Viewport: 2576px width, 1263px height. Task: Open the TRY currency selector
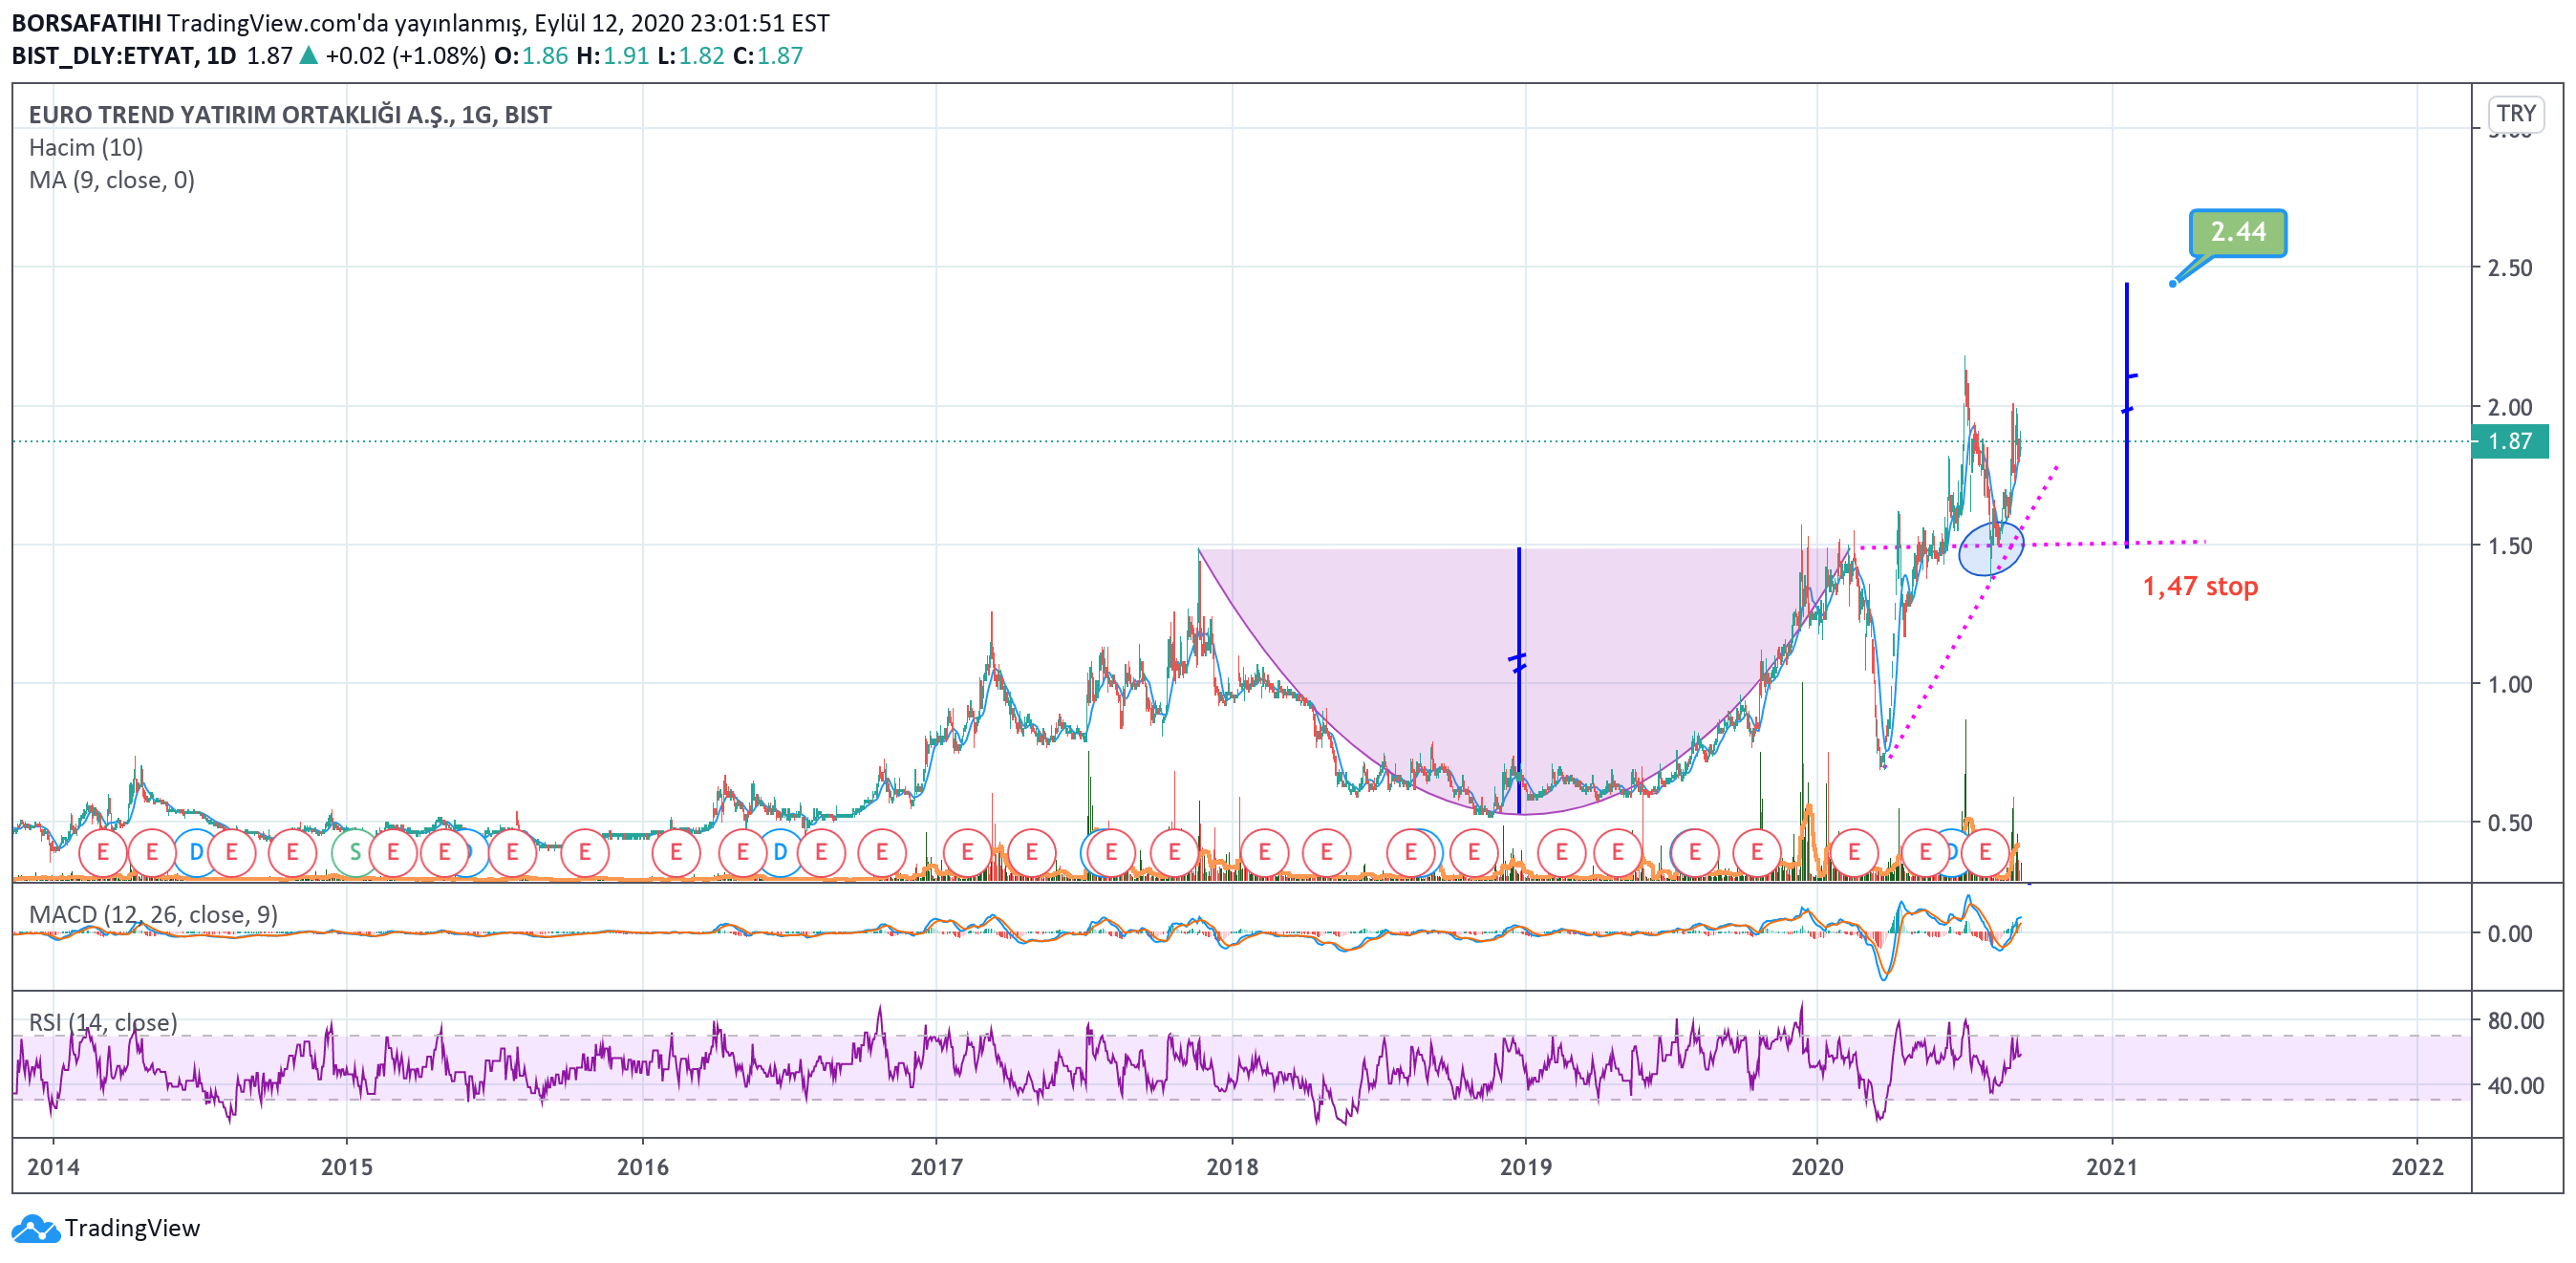point(2515,113)
